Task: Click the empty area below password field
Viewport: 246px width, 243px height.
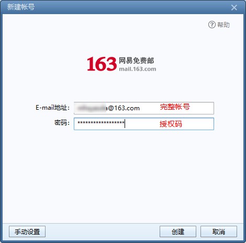Action: pos(123,174)
